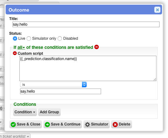This screenshot has width=168, height=138.
Task: Click the Add Group button
Action: (x=49, y=112)
